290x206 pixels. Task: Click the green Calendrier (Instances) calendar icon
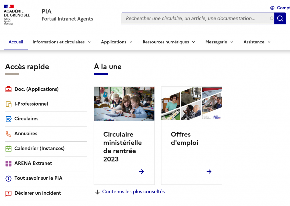click(x=8, y=148)
